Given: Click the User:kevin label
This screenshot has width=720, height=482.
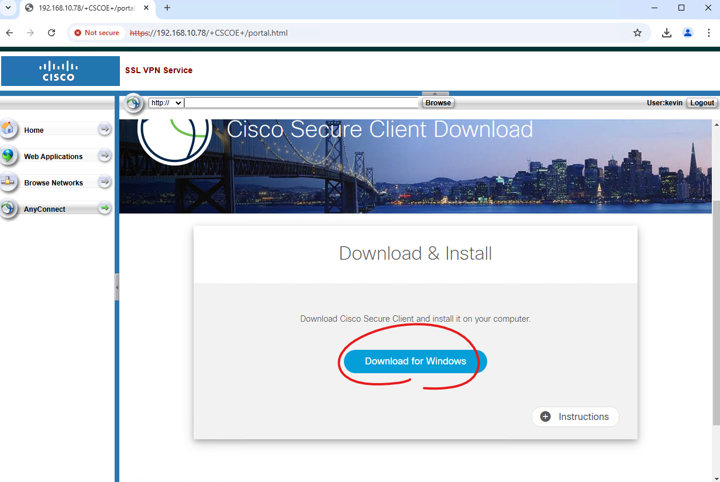Looking at the screenshot, I should [x=664, y=103].
